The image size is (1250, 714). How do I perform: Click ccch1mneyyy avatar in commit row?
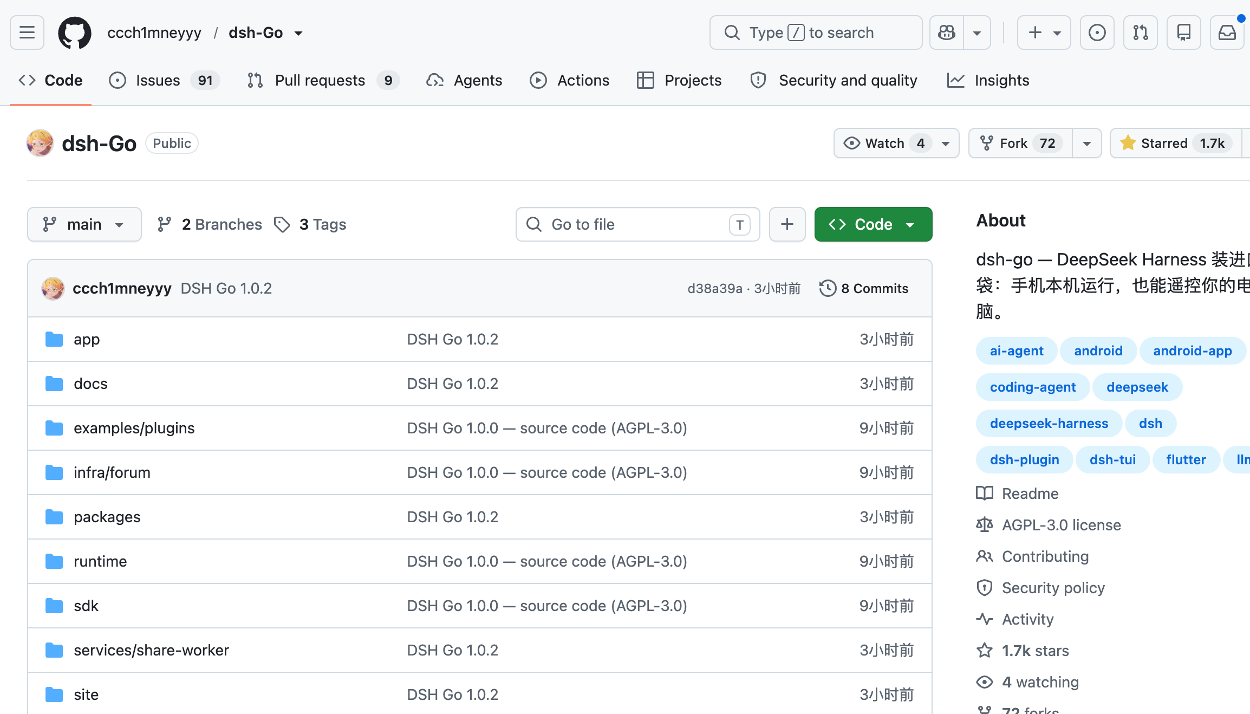pos(53,288)
